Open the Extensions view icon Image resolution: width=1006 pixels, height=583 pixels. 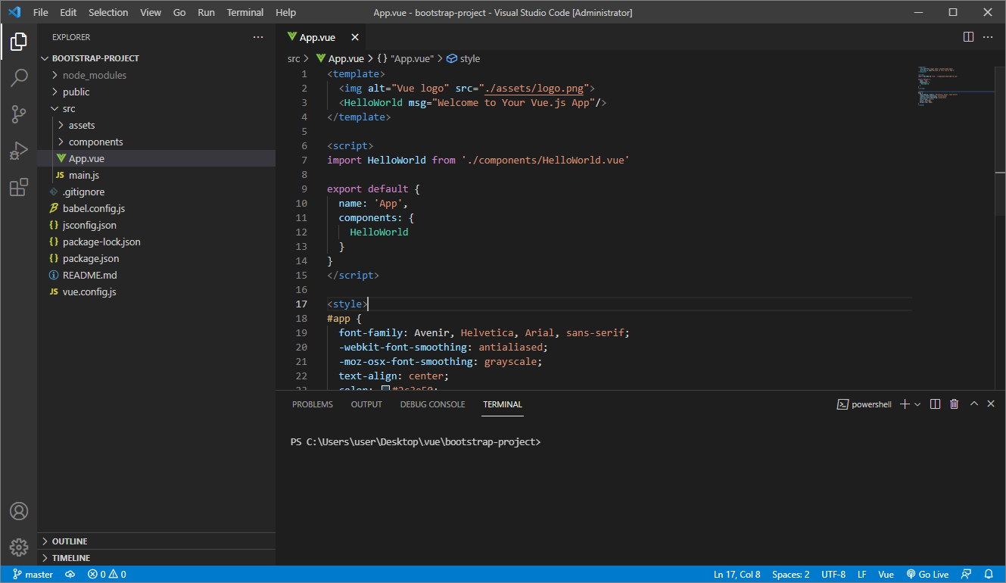point(19,187)
